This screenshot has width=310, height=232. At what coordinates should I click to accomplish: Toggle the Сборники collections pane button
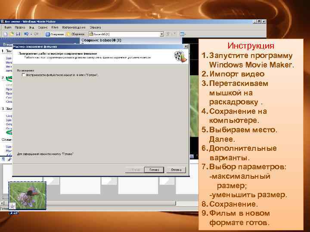(x=76, y=34)
